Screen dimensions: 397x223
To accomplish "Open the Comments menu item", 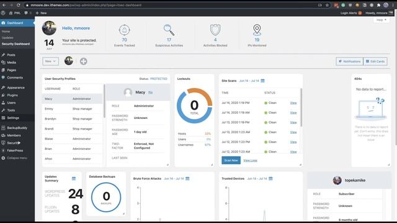I will [x=15, y=77].
